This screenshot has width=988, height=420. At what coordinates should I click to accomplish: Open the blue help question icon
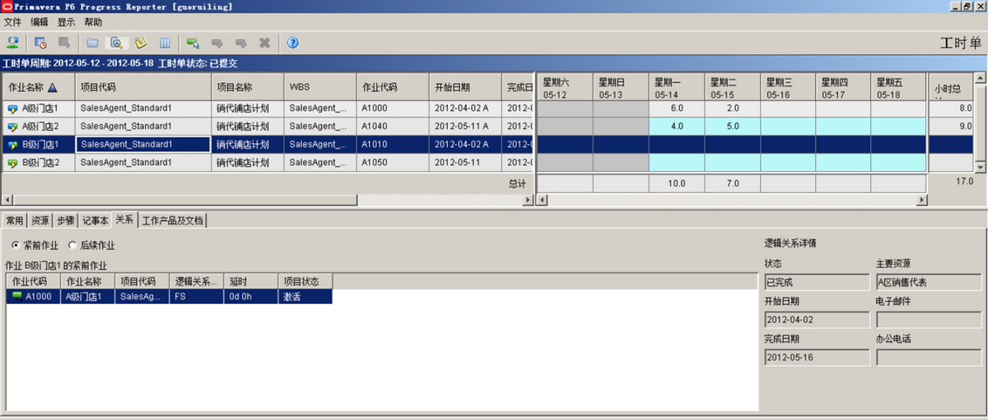tap(292, 43)
